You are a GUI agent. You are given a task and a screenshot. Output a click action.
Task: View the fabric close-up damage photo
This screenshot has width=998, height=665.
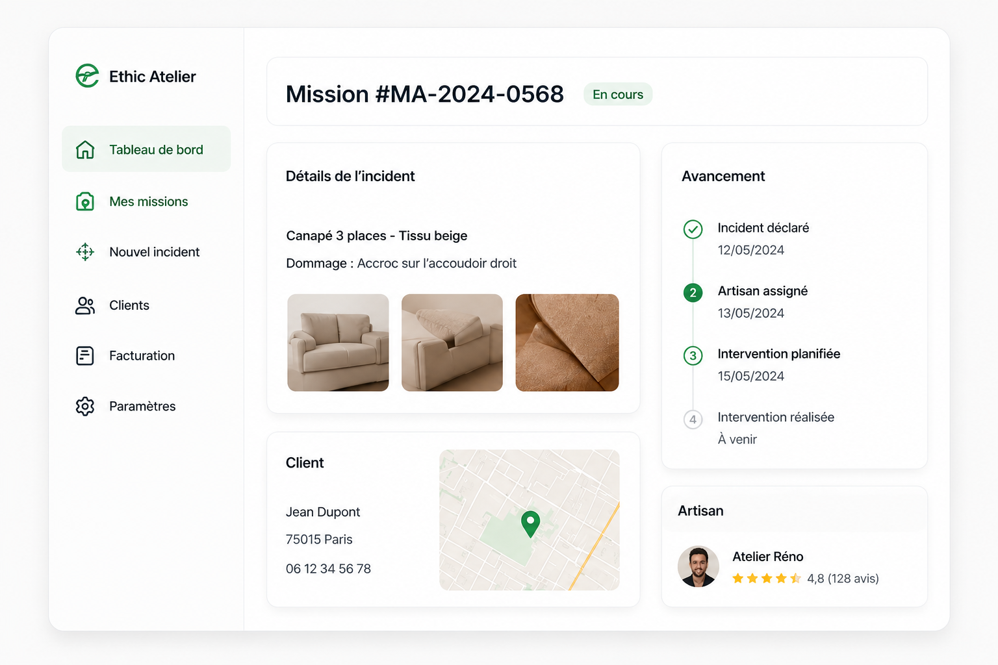coord(567,343)
